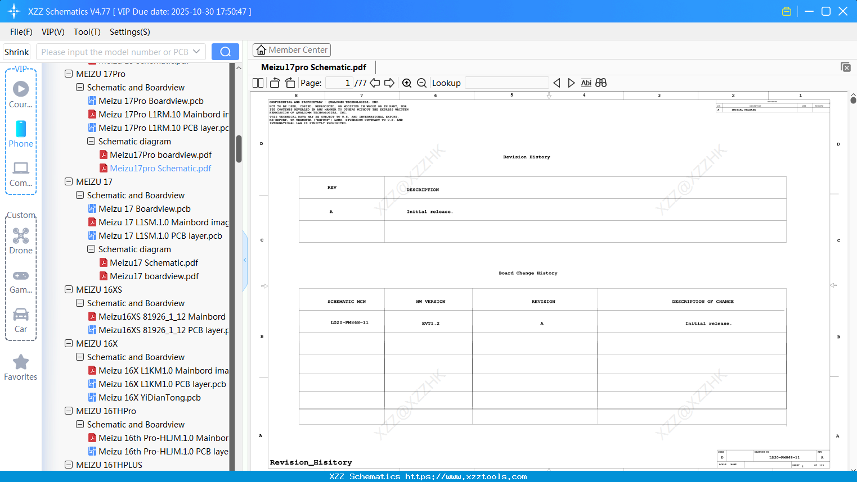This screenshot has height=482, width=857.
Task: Open the Favorites section
Action: 21,368
